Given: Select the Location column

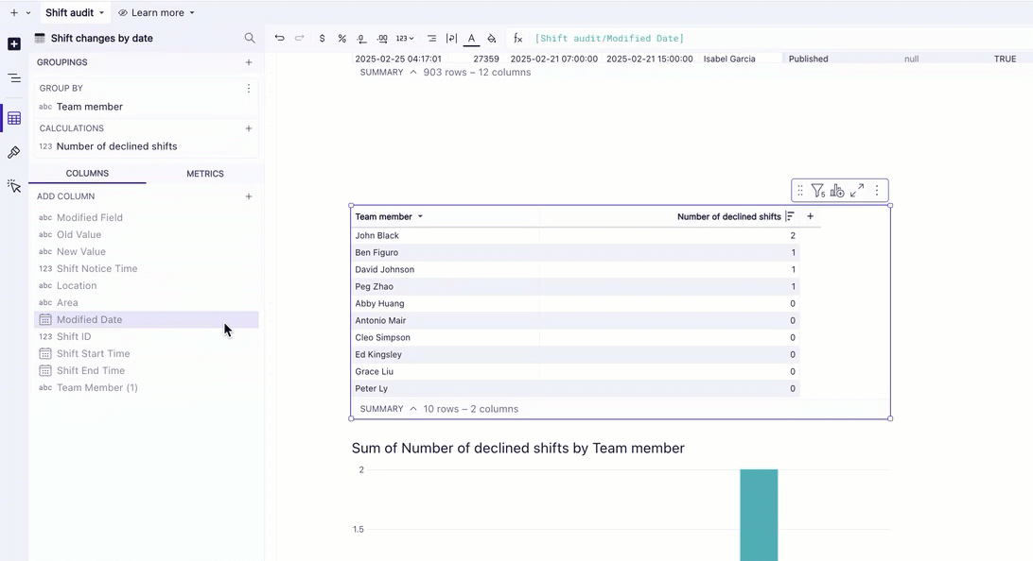Looking at the screenshot, I should [147, 285].
